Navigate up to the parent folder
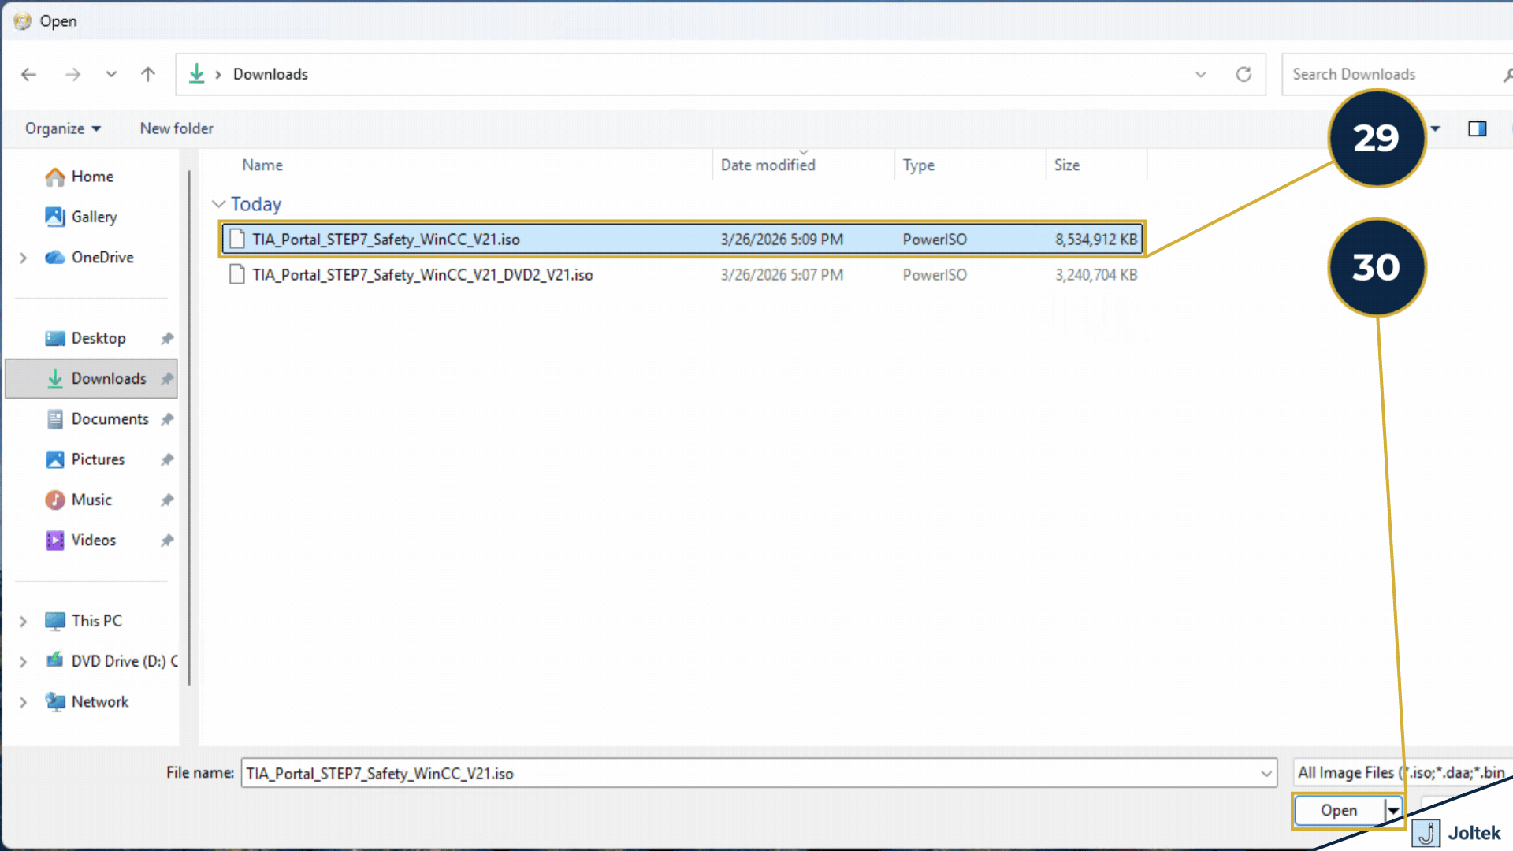This screenshot has height=851, width=1513. click(148, 74)
